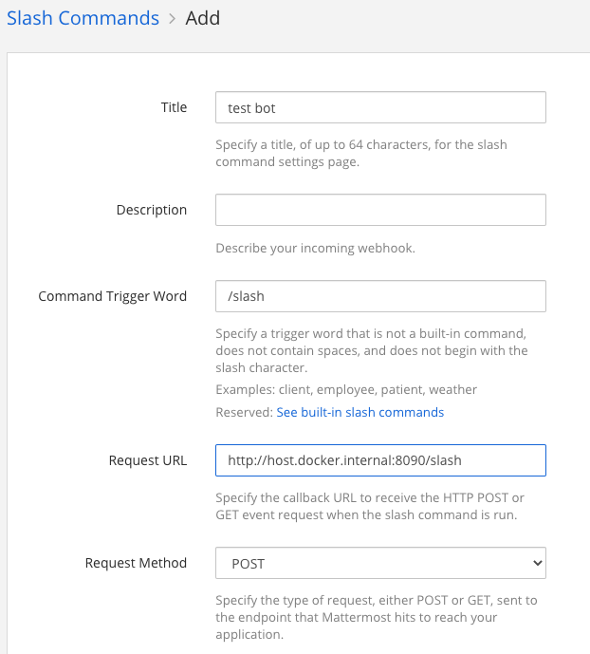Click the 'Command Trigger Word' label
The width and height of the screenshot is (590, 654).
point(113,296)
